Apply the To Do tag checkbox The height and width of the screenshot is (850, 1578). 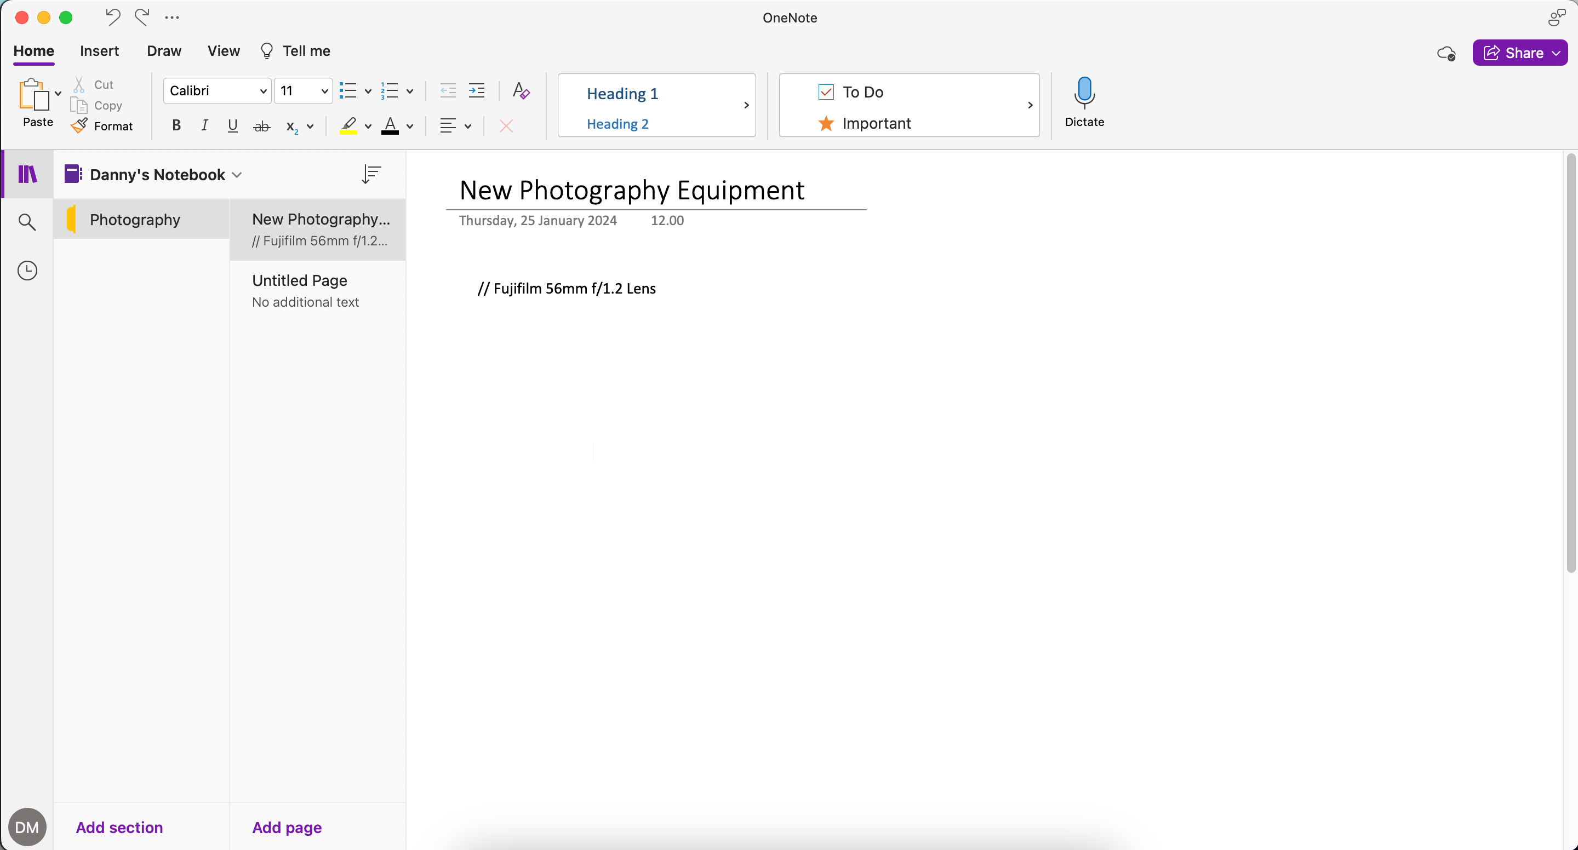[x=826, y=92]
